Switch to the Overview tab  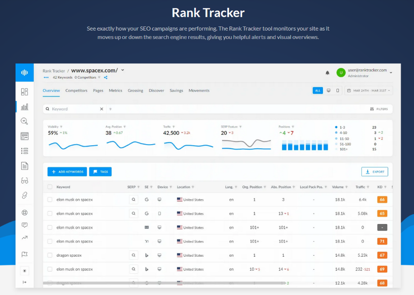click(x=51, y=91)
